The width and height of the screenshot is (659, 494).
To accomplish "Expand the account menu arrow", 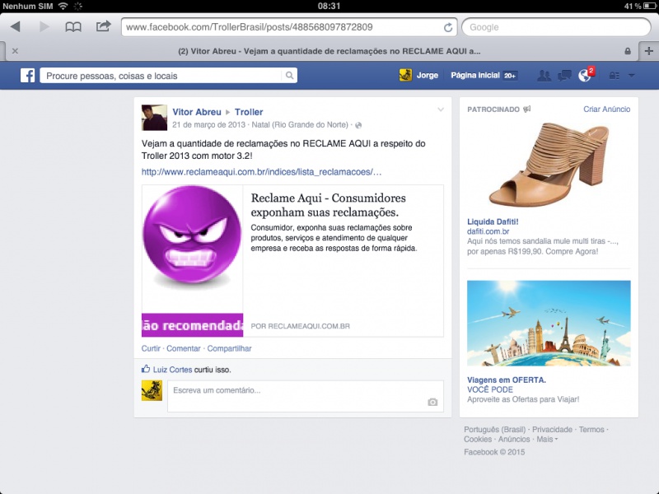I will 631,76.
